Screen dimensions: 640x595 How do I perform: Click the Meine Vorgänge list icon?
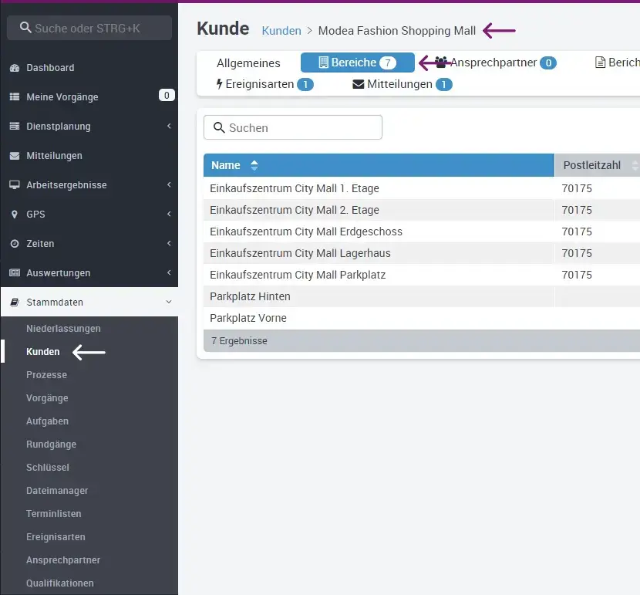click(15, 97)
